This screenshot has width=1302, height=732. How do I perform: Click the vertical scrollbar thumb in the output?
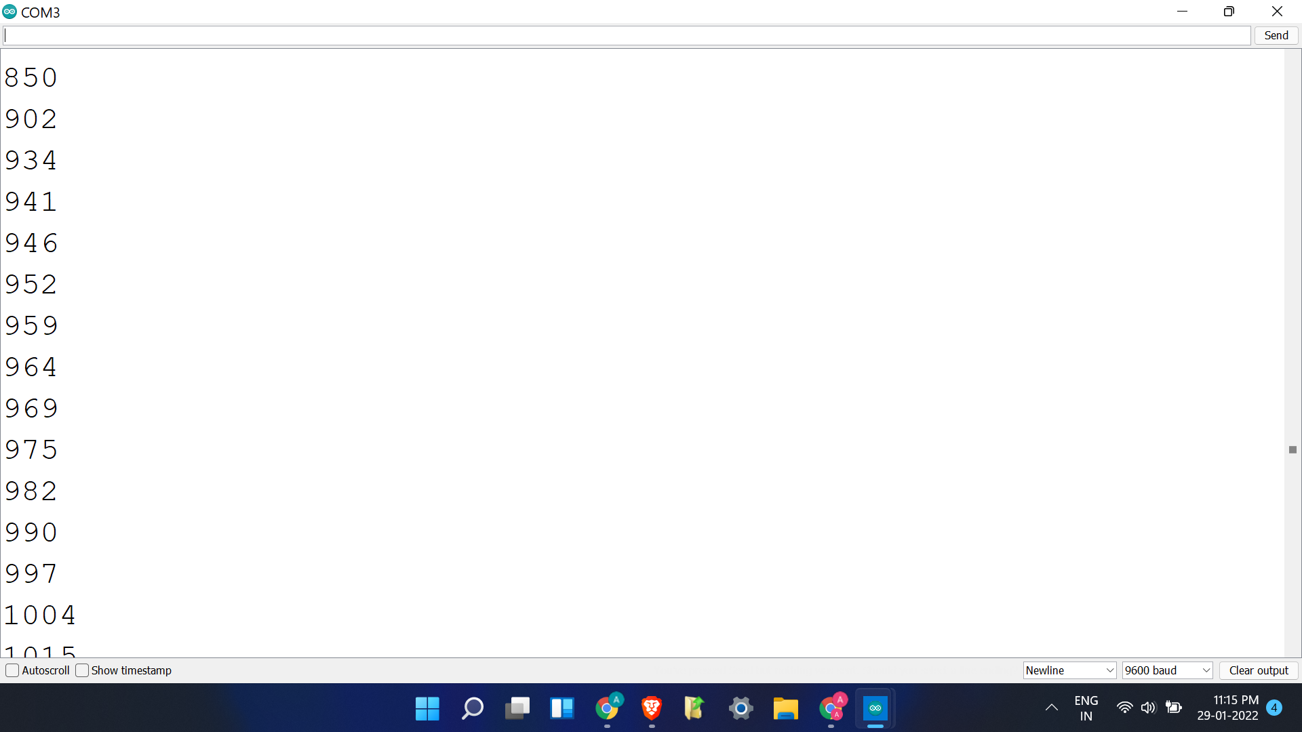[1293, 450]
